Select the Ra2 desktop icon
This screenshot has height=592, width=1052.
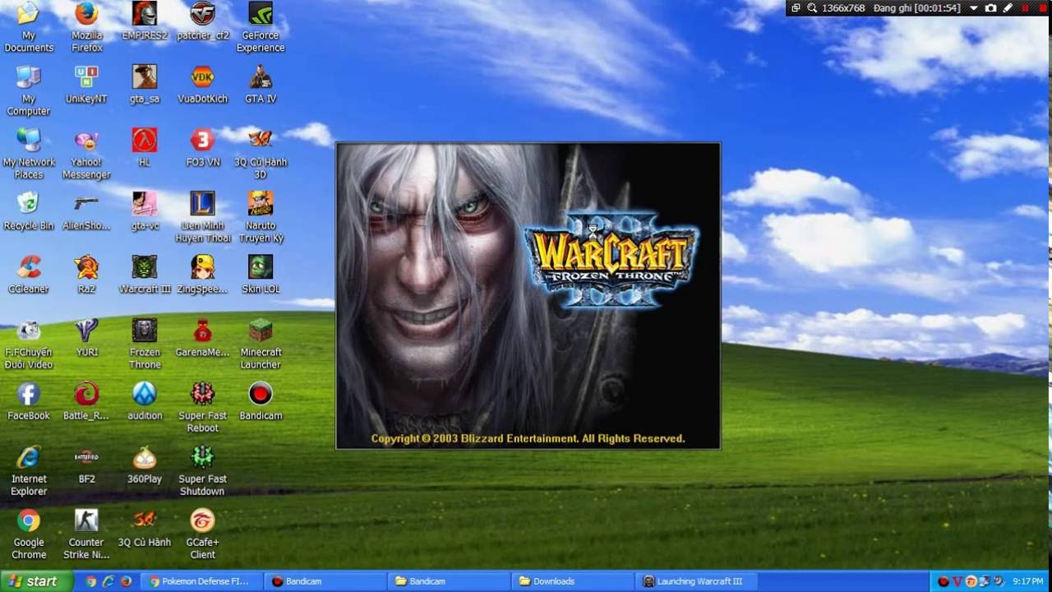86,275
